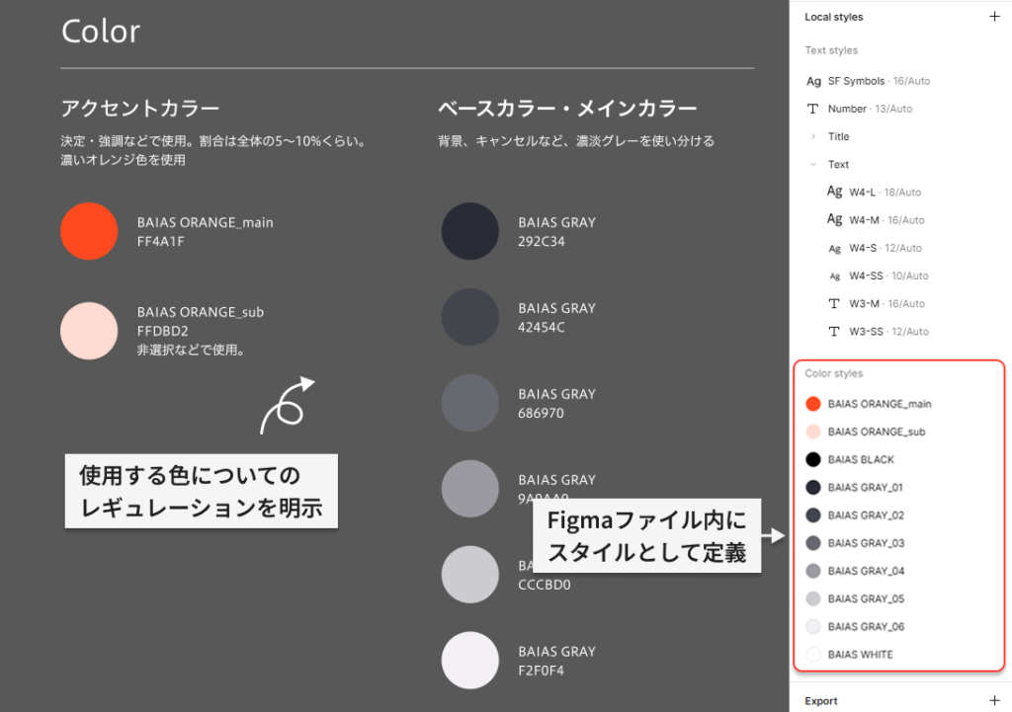Click the FF4A1F hex code text
Image resolution: width=1012 pixels, height=712 pixels.
point(161,241)
